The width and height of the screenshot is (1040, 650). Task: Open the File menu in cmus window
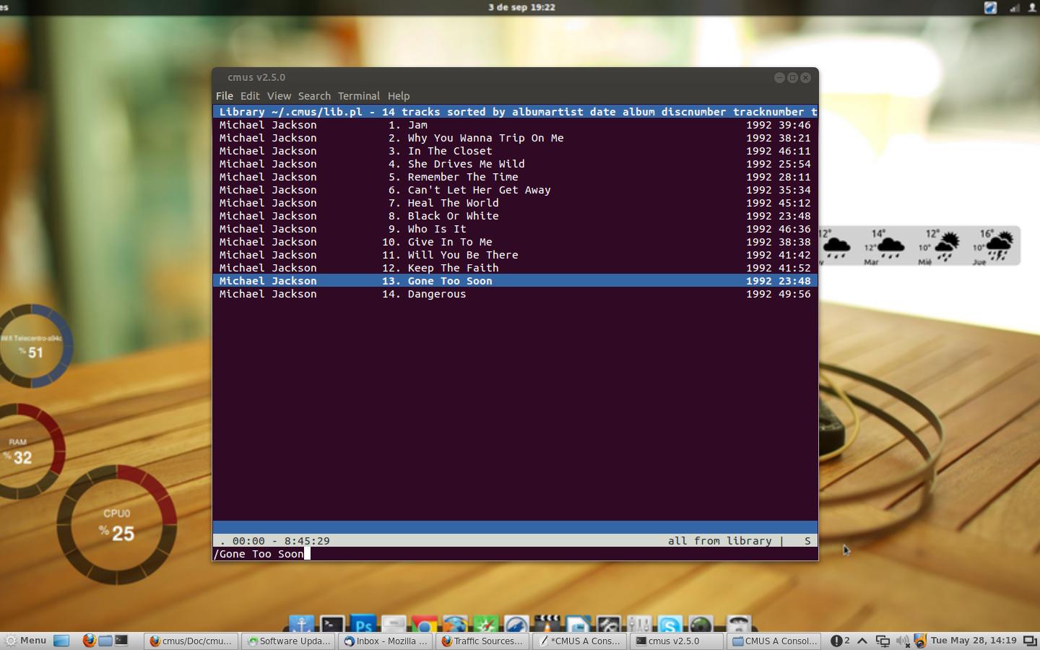point(224,96)
